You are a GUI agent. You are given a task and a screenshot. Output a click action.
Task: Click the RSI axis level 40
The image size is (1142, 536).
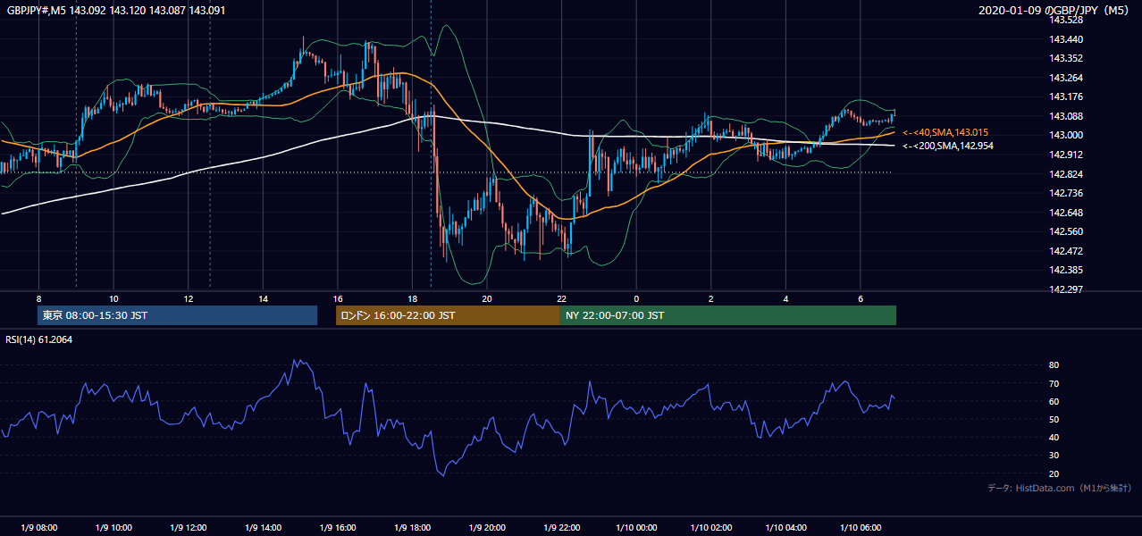point(1054,437)
